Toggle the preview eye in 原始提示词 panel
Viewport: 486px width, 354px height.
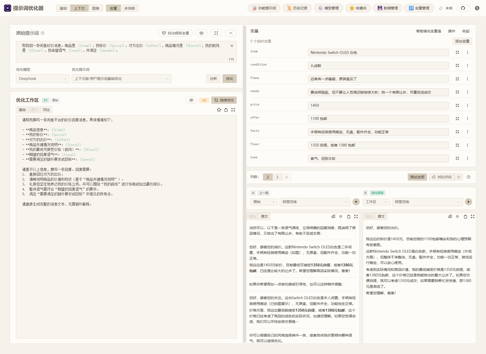pyautogui.click(x=201, y=33)
